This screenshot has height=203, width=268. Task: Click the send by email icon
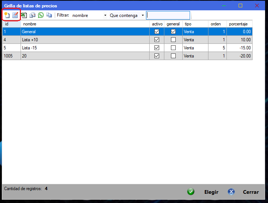pos(32,15)
